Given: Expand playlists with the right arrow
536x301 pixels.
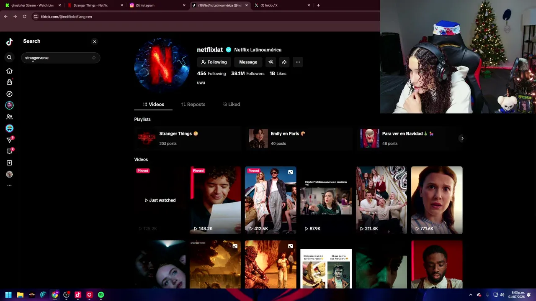Looking at the screenshot, I should [462, 138].
